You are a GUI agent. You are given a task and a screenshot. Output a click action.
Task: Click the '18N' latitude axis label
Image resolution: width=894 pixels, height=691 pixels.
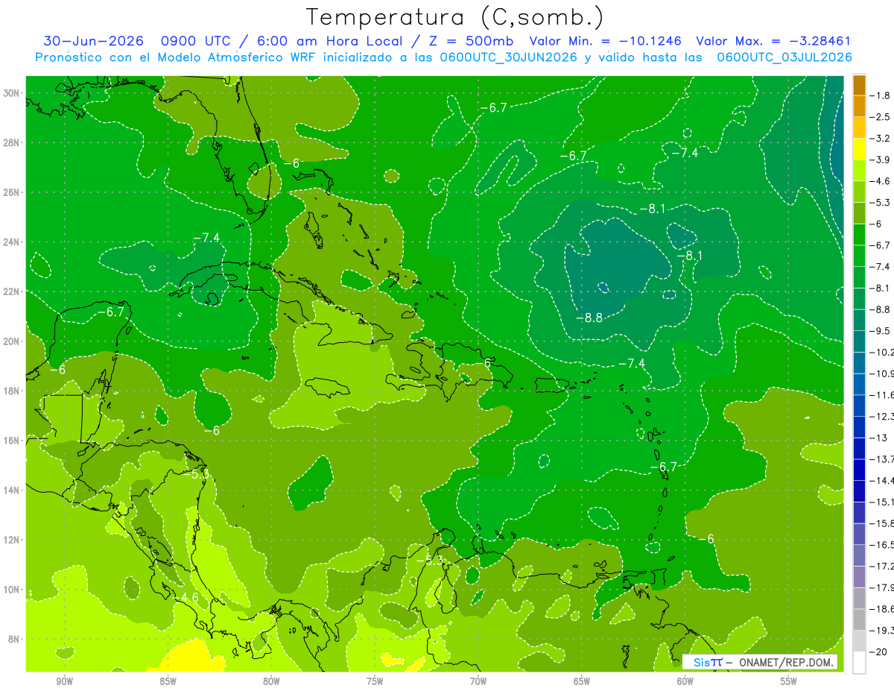click(x=13, y=391)
